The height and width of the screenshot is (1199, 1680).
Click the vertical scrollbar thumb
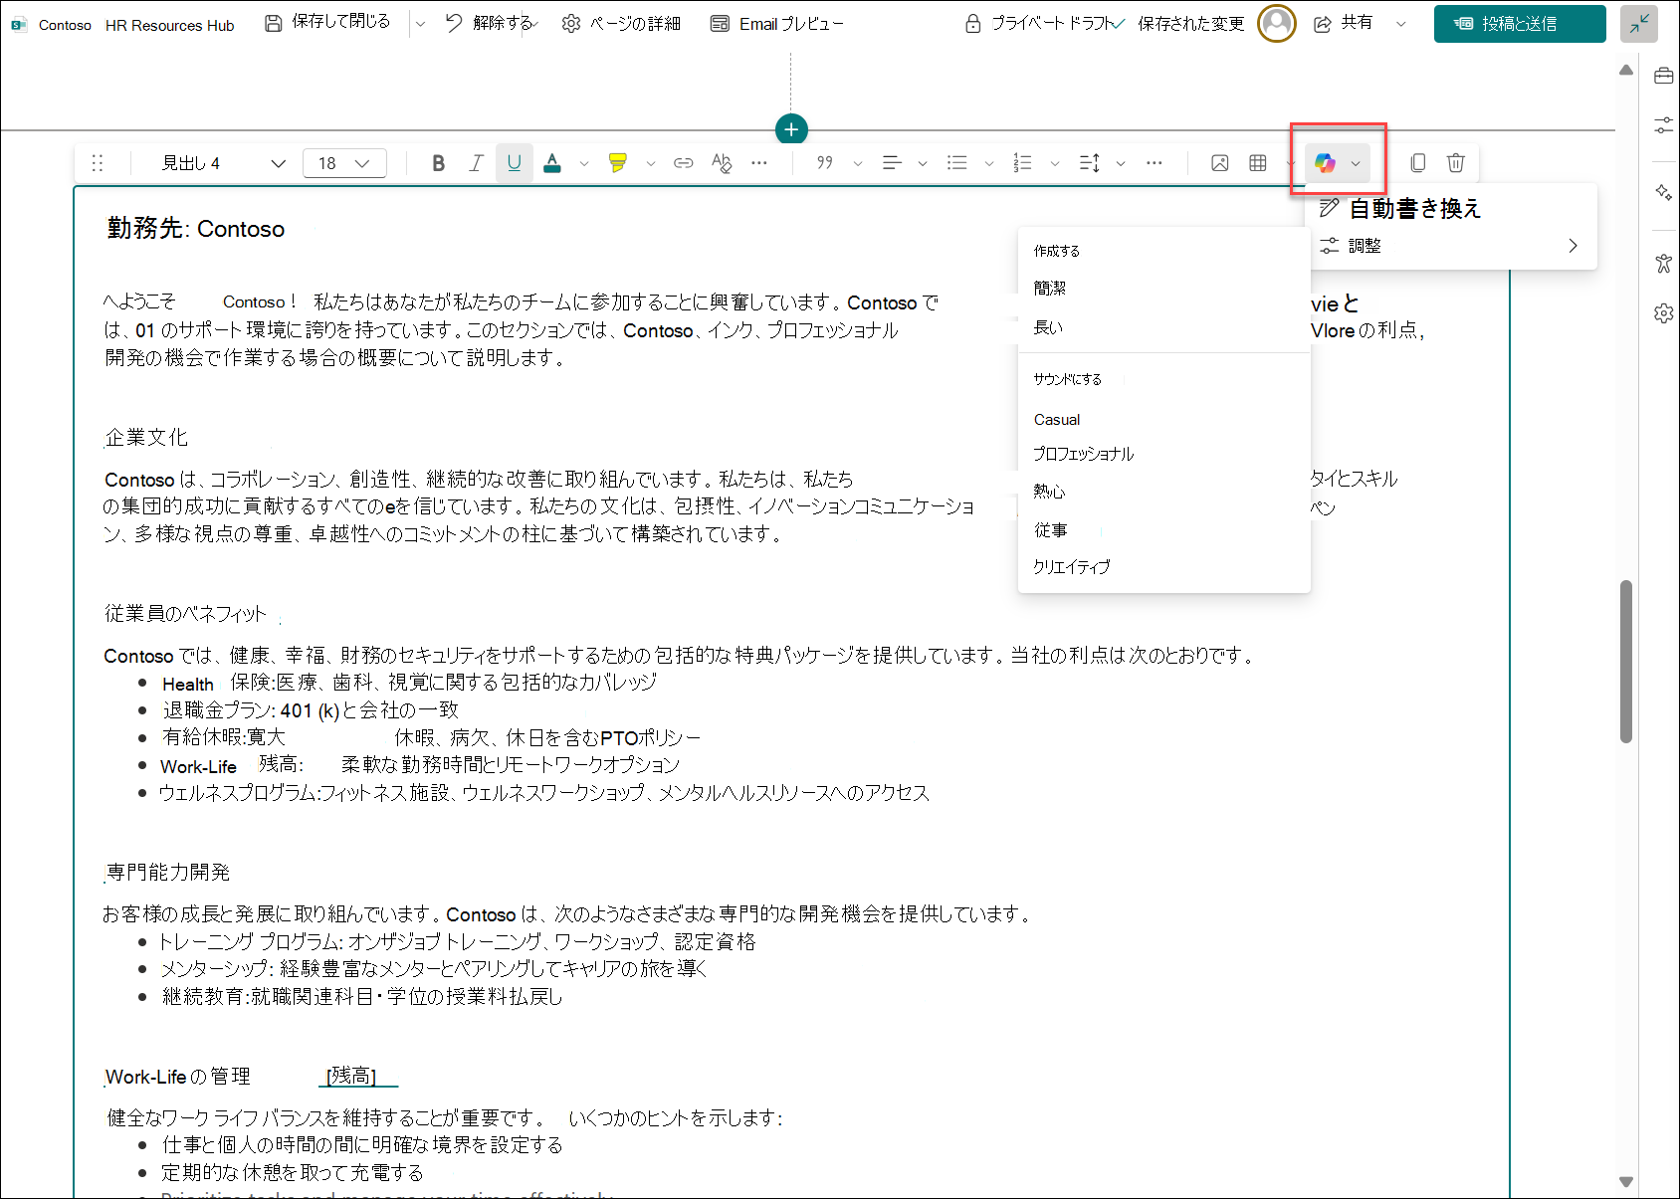pos(1626,661)
